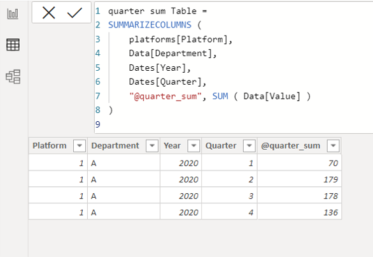Commit the formula with the checkmark icon
373x257 pixels.
(x=74, y=13)
